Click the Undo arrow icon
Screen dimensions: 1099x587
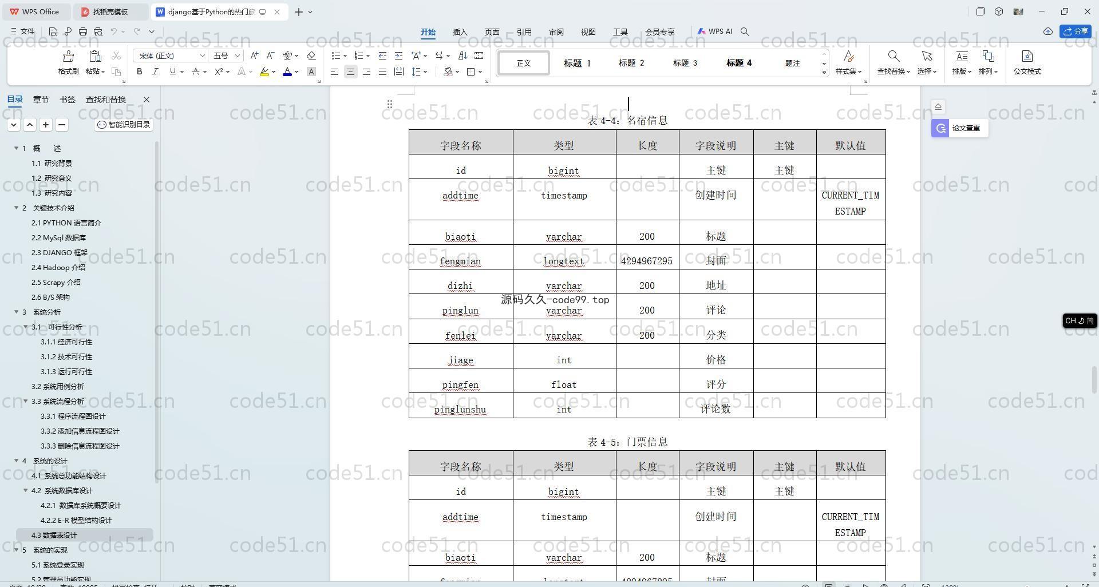click(114, 31)
